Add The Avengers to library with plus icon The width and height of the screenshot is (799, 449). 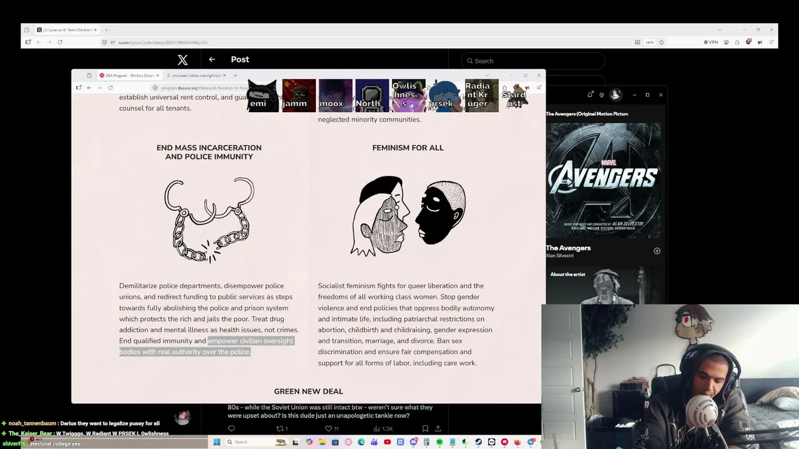(657, 251)
